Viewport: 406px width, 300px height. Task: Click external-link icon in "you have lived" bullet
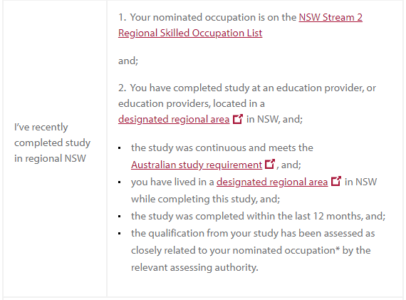coord(336,181)
